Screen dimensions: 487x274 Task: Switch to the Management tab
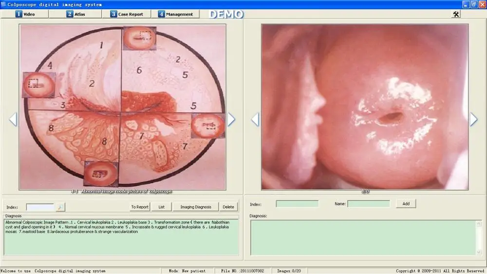175,14
